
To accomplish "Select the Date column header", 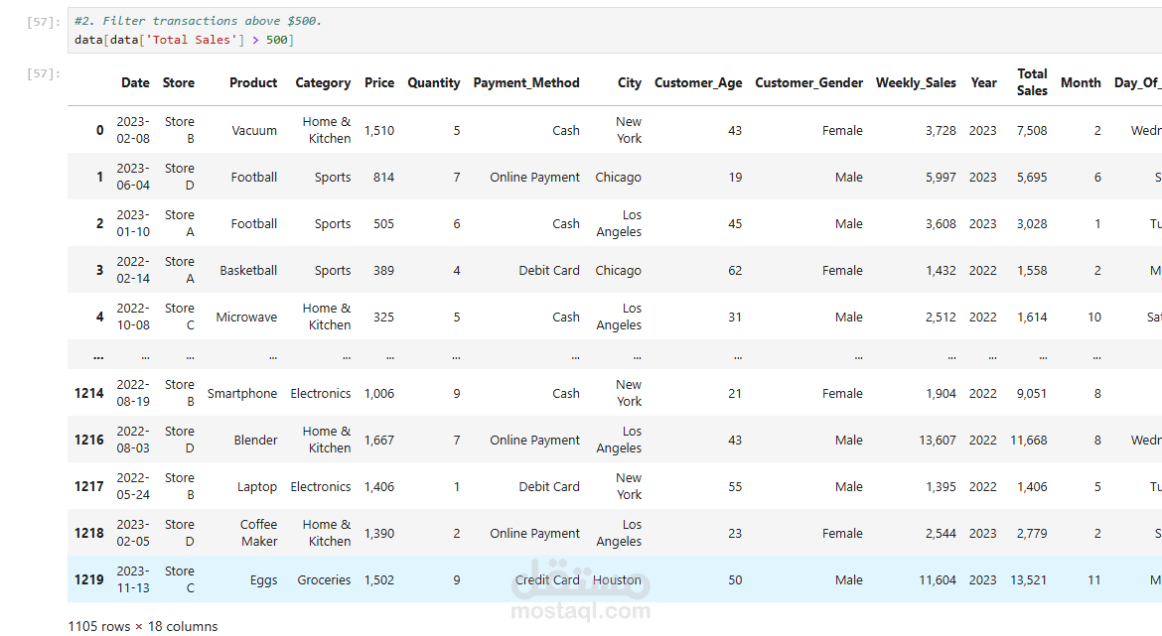I will pyautogui.click(x=135, y=83).
